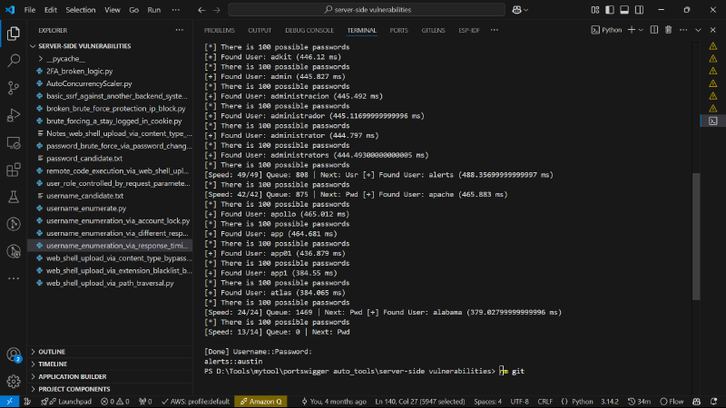This screenshot has width=726, height=408.
Task: Toggle the primary side bar layout button
Action: coord(609,10)
